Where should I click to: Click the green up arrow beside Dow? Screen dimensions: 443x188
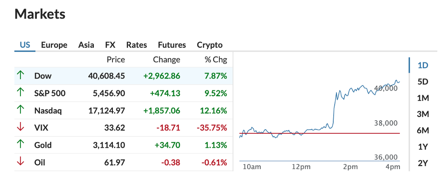[x=20, y=76]
